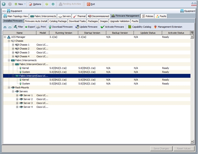
Task: Sort by the Backup Version column header
Action: pos(120,33)
